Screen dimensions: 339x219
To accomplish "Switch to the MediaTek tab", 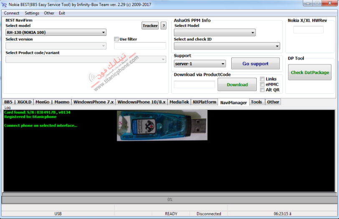I will point(179,102).
